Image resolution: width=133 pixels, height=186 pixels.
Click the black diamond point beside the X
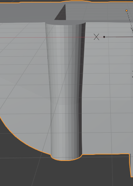coord(104,37)
